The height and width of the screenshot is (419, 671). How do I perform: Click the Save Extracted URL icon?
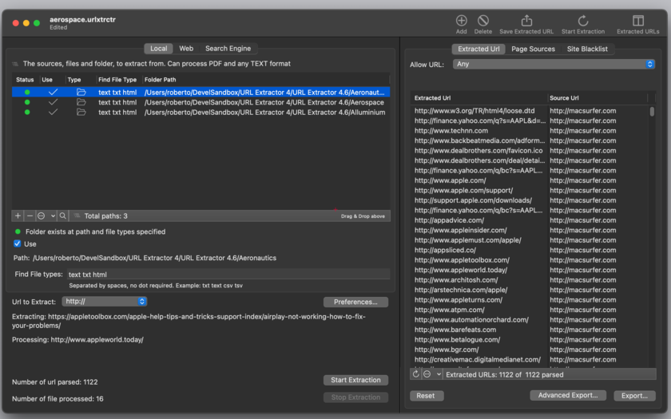(x=526, y=21)
